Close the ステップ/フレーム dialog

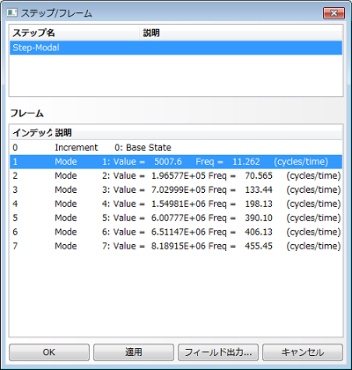(x=334, y=13)
